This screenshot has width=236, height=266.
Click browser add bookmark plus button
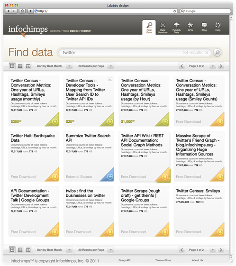(30, 11)
